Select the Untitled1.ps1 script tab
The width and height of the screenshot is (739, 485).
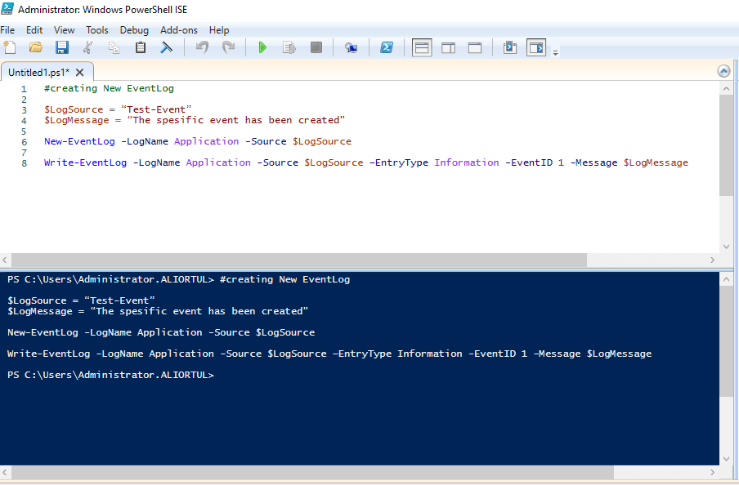38,72
